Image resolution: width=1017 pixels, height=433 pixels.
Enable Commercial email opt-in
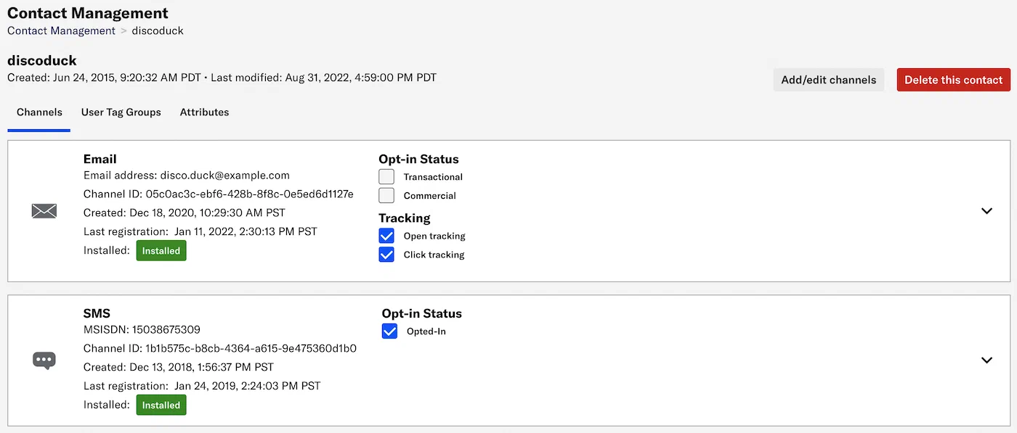386,194
